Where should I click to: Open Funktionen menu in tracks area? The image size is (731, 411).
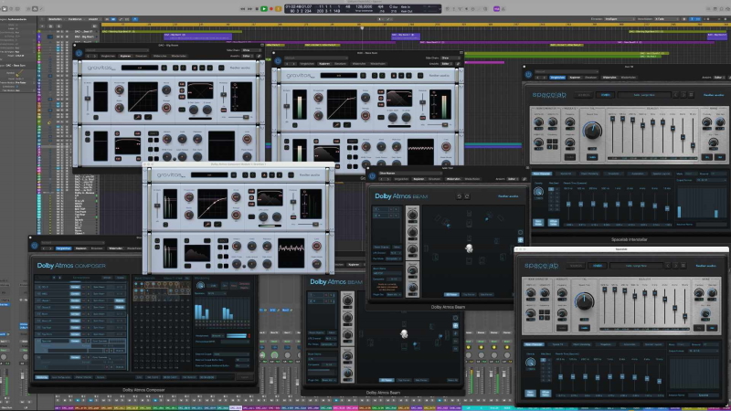pyautogui.click(x=75, y=19)
